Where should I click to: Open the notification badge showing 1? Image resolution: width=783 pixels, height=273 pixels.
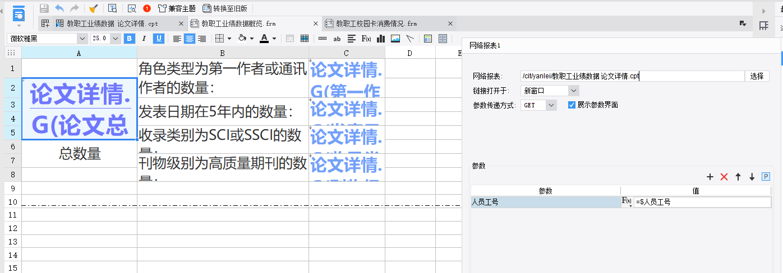click(x=147, y=8)
